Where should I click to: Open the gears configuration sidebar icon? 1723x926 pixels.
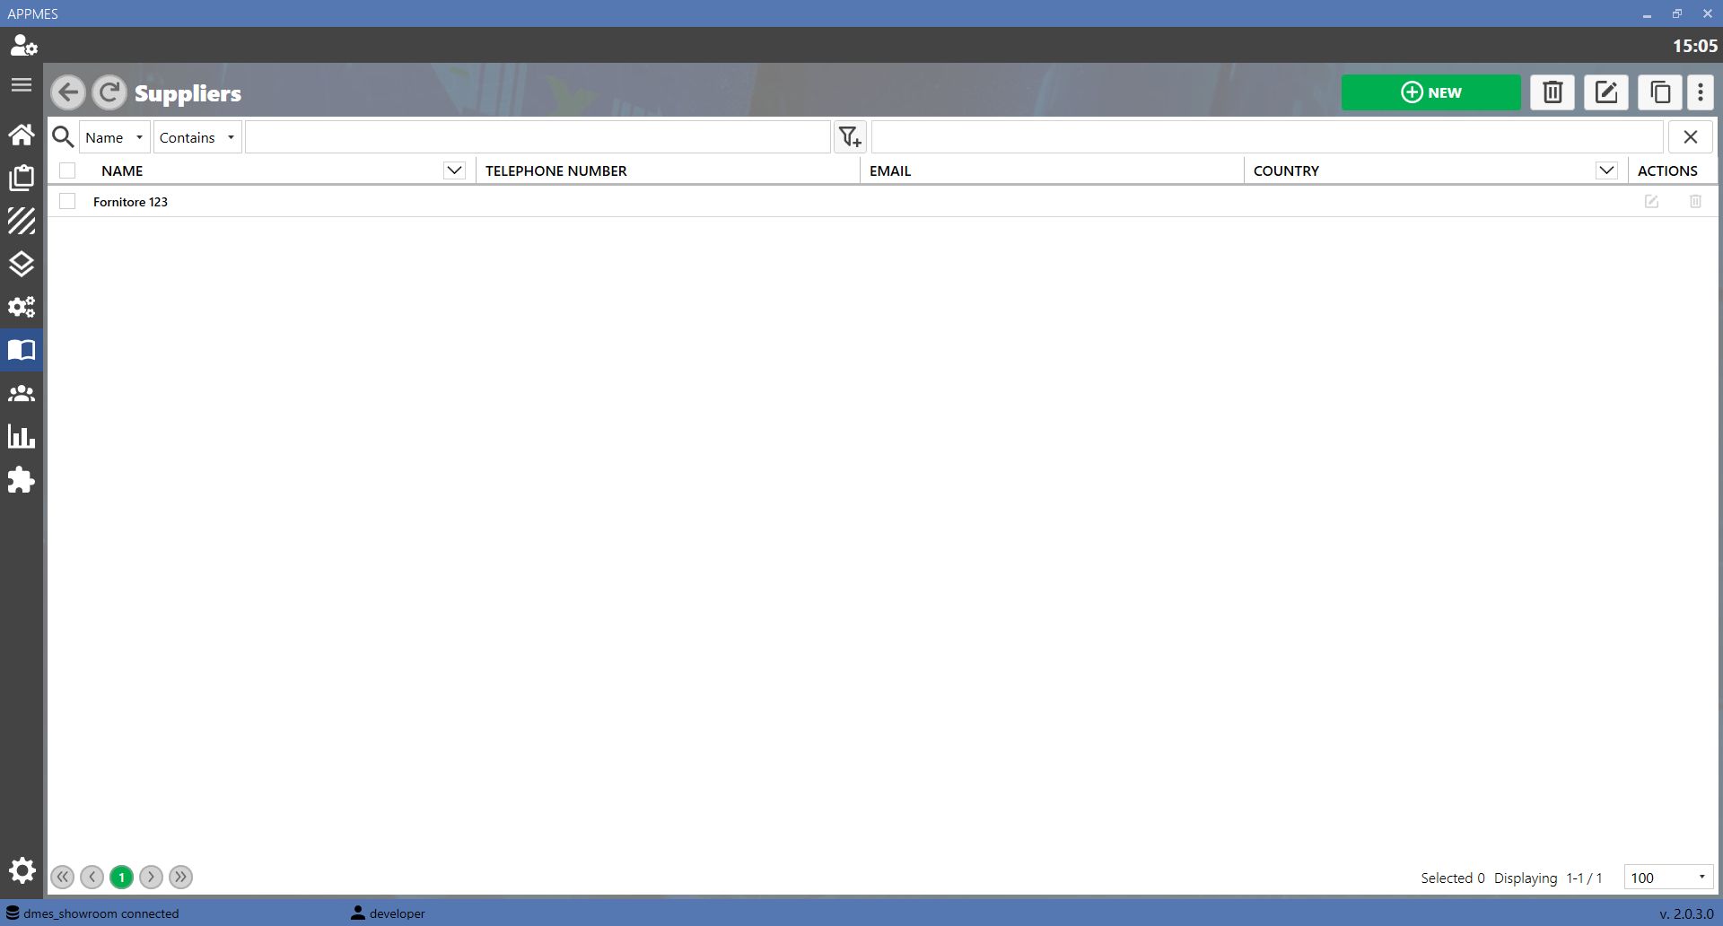coord(22,307)
